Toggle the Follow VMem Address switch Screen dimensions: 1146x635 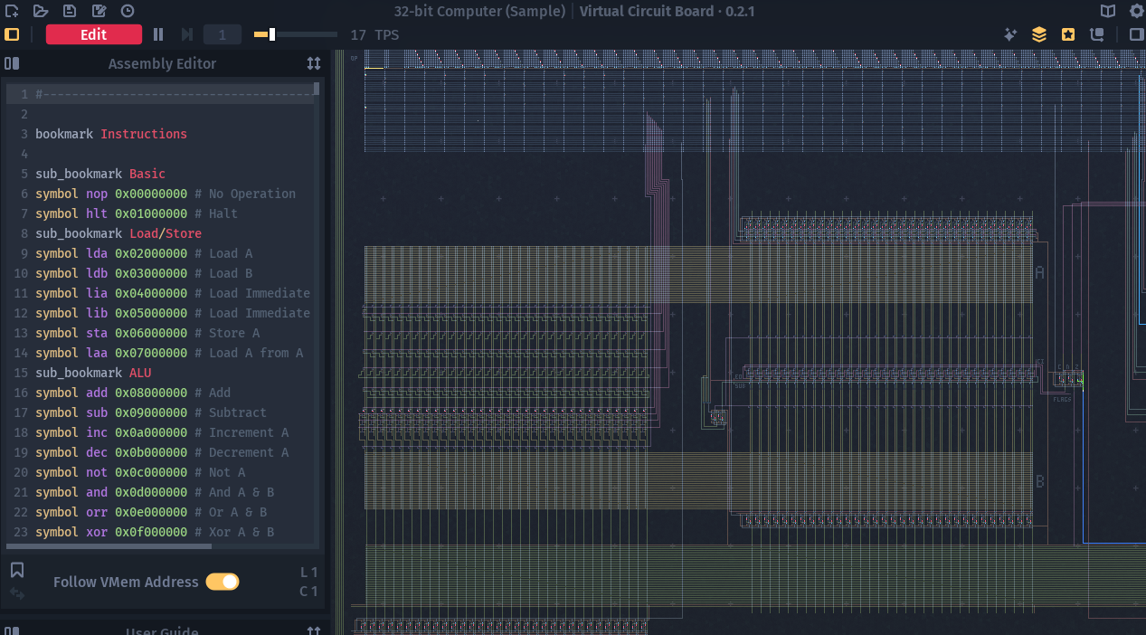click(222, 582)
